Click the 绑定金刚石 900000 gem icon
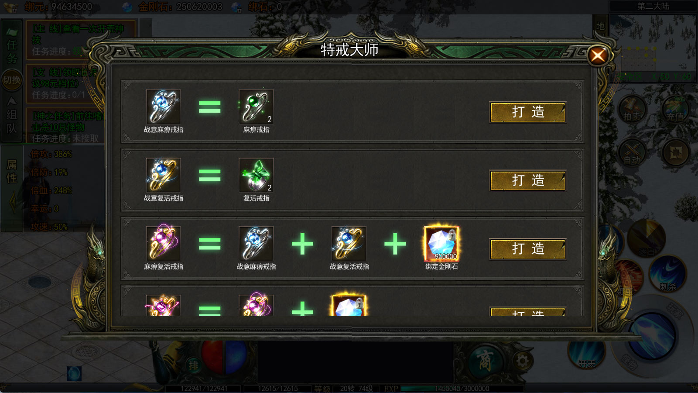The width and height of the screenshot is (698, 393). point(441,243)
